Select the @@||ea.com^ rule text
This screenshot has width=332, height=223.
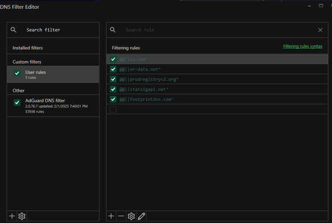click(x=133, y=59)
